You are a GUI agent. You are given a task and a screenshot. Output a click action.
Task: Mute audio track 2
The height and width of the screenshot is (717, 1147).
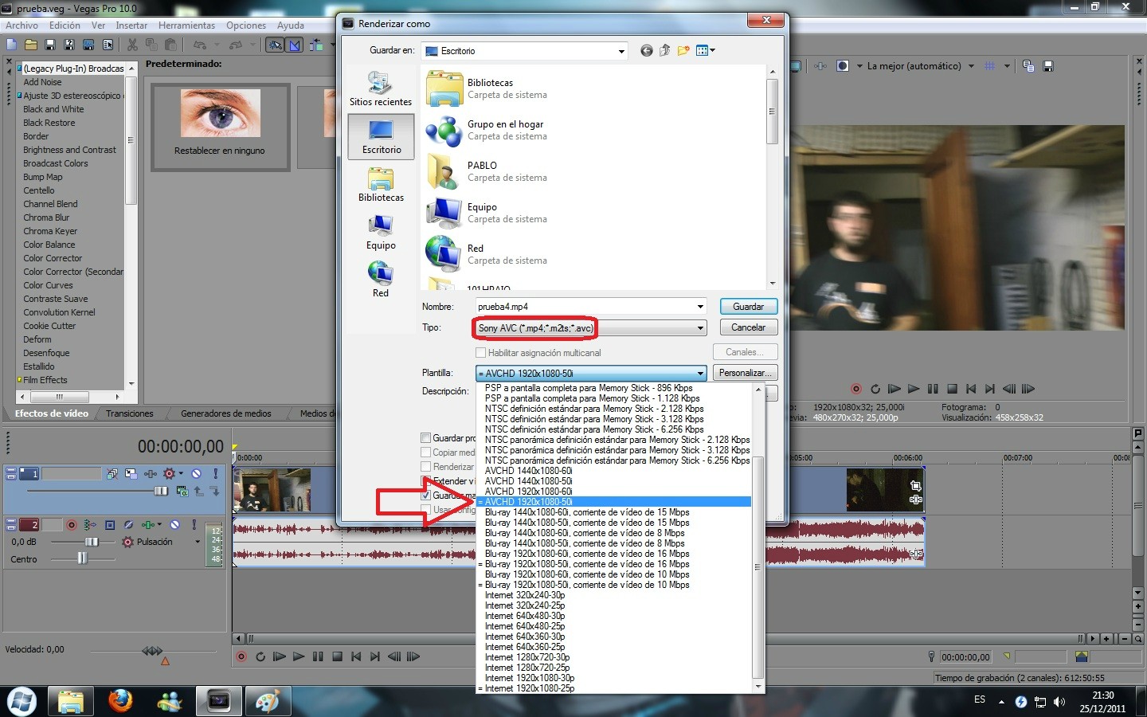pyautogui.click(x=174, y=525)
